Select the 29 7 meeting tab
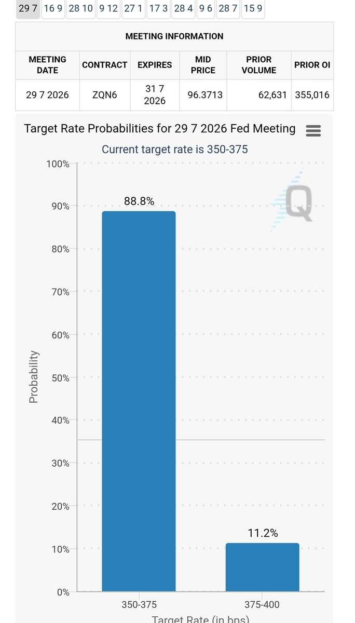 click(x=28, y=8)
